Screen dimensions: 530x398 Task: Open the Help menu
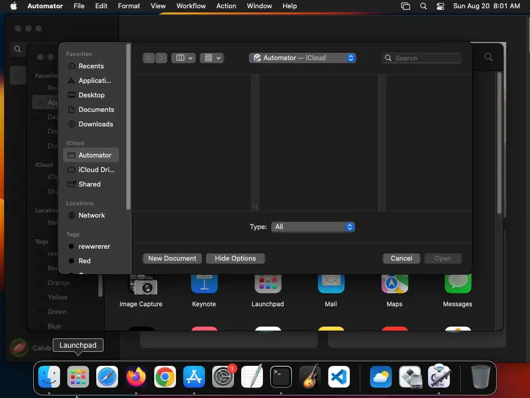click(290, 6)
